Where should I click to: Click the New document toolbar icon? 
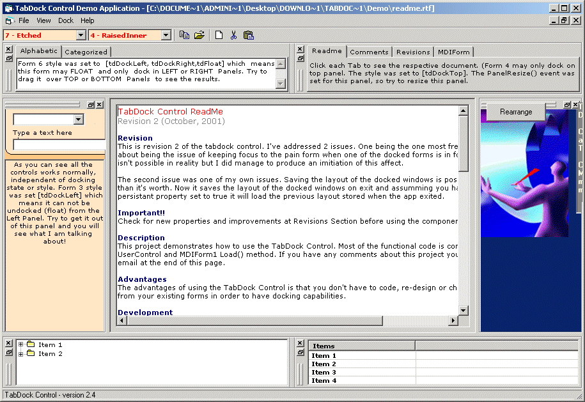pyautogui.click(x=219, y=35)
